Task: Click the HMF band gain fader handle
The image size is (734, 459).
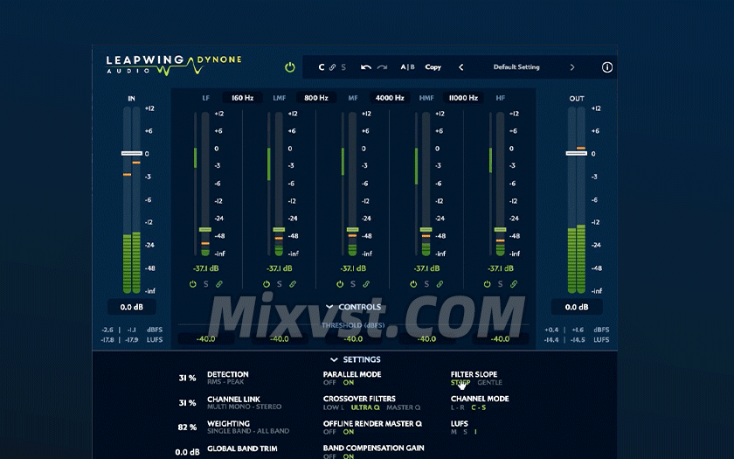Action: coord(426,229)
